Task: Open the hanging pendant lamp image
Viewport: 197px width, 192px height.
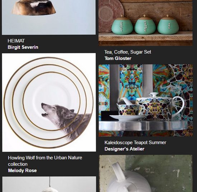Action: [49, 184]
